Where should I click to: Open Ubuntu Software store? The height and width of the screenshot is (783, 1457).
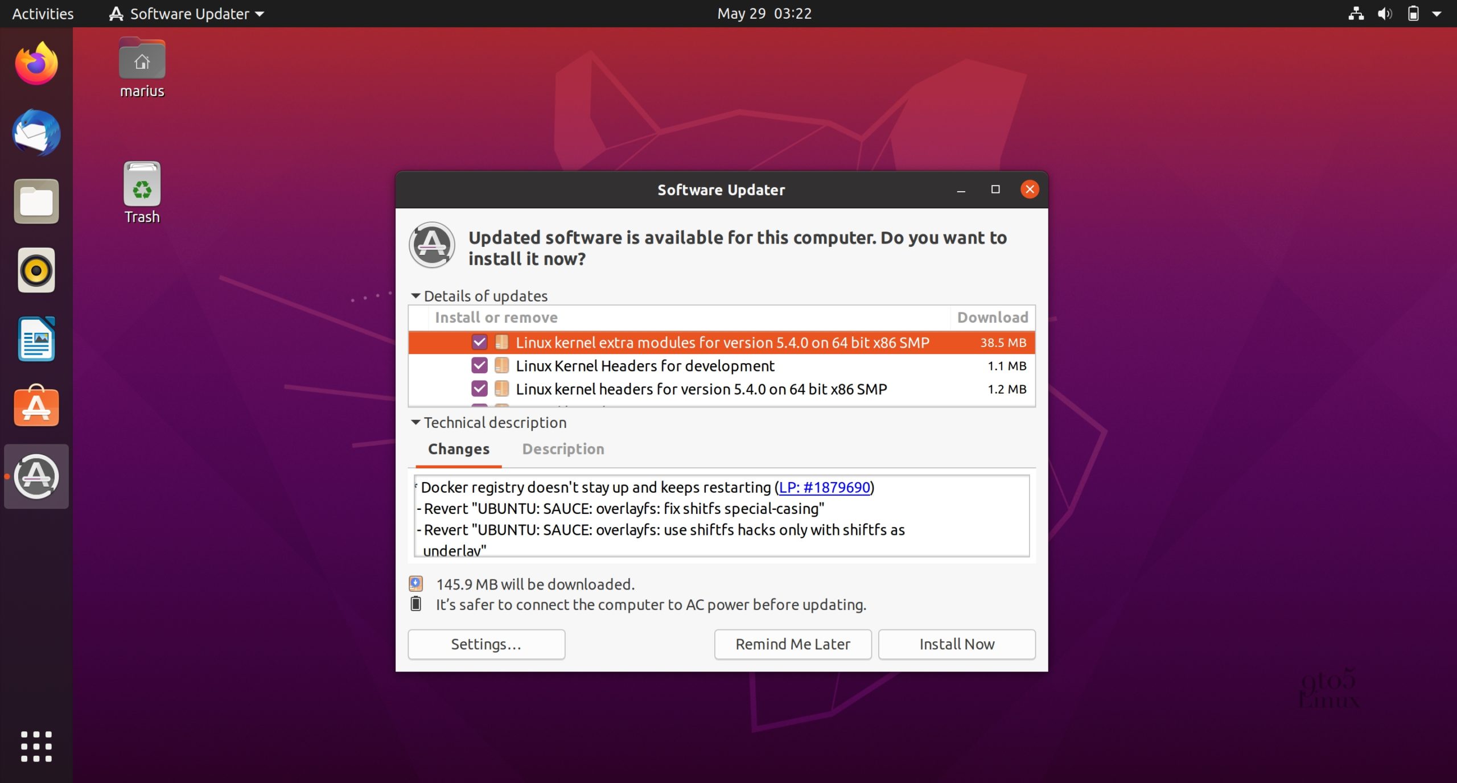tap(35, 406)
